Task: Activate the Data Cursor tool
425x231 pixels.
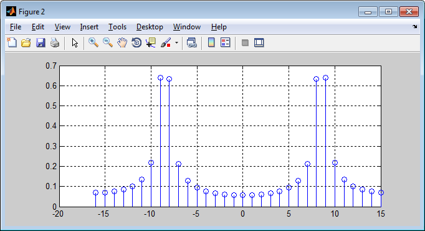Action: click(x=151, y=42)
